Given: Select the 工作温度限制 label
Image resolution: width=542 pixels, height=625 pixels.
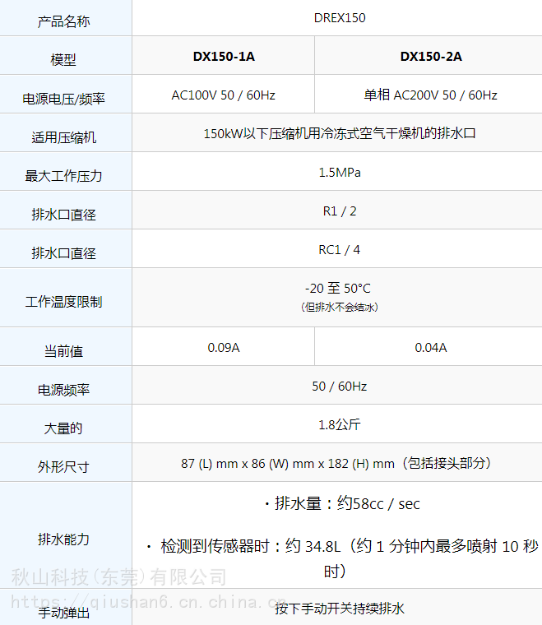Looking at the screenshot, I should tap(64, 302).
